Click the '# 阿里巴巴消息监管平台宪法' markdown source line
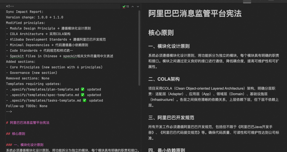The image size is (287, 152). click(x=28, y=123)
